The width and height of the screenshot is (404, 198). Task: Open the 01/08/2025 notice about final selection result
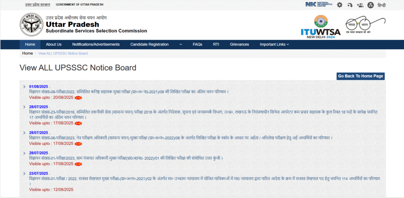click(129, 92)
